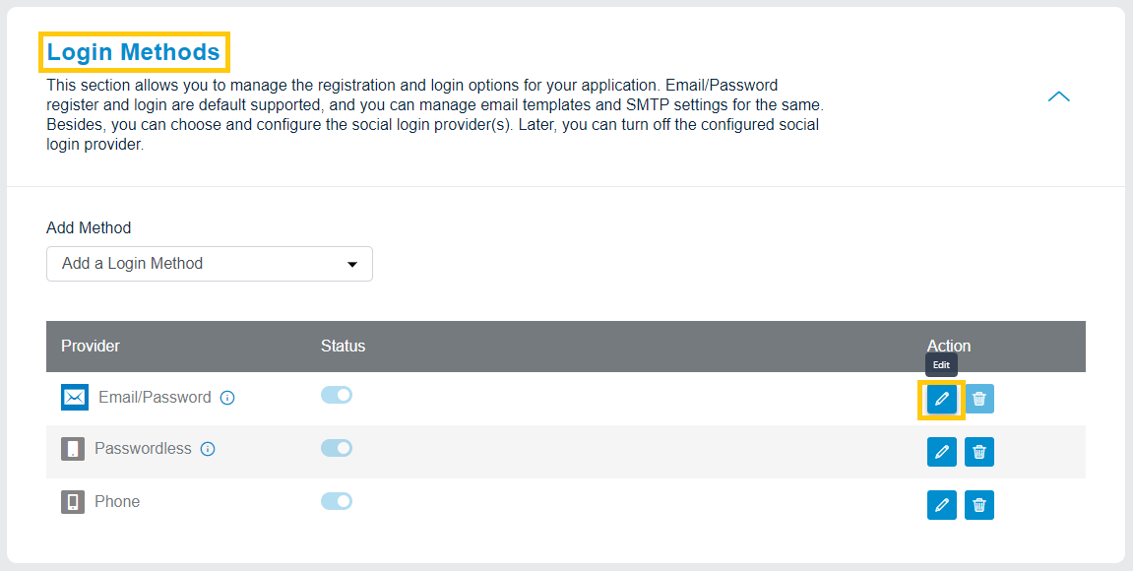The image size is (1133, 571).
Task: Collapse the Login Methods section
Action: (x=1058, y=96)
